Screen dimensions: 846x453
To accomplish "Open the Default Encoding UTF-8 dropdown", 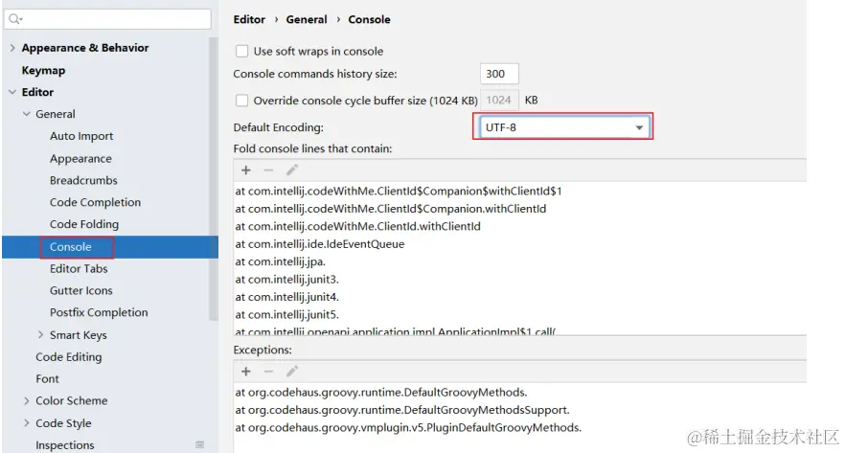I will pyautogui.click(x=563, y=127).
